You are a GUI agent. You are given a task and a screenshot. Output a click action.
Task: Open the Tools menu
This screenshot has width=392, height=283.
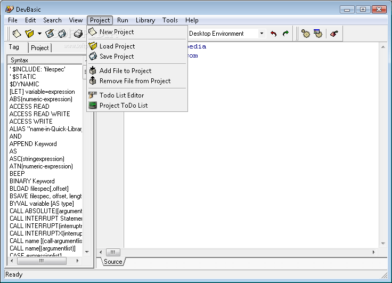(x=170, y=20)
